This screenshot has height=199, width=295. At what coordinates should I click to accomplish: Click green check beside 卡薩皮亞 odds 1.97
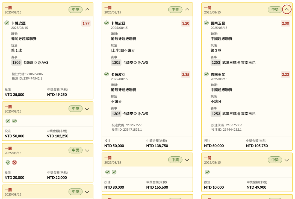tap(7, 23)
